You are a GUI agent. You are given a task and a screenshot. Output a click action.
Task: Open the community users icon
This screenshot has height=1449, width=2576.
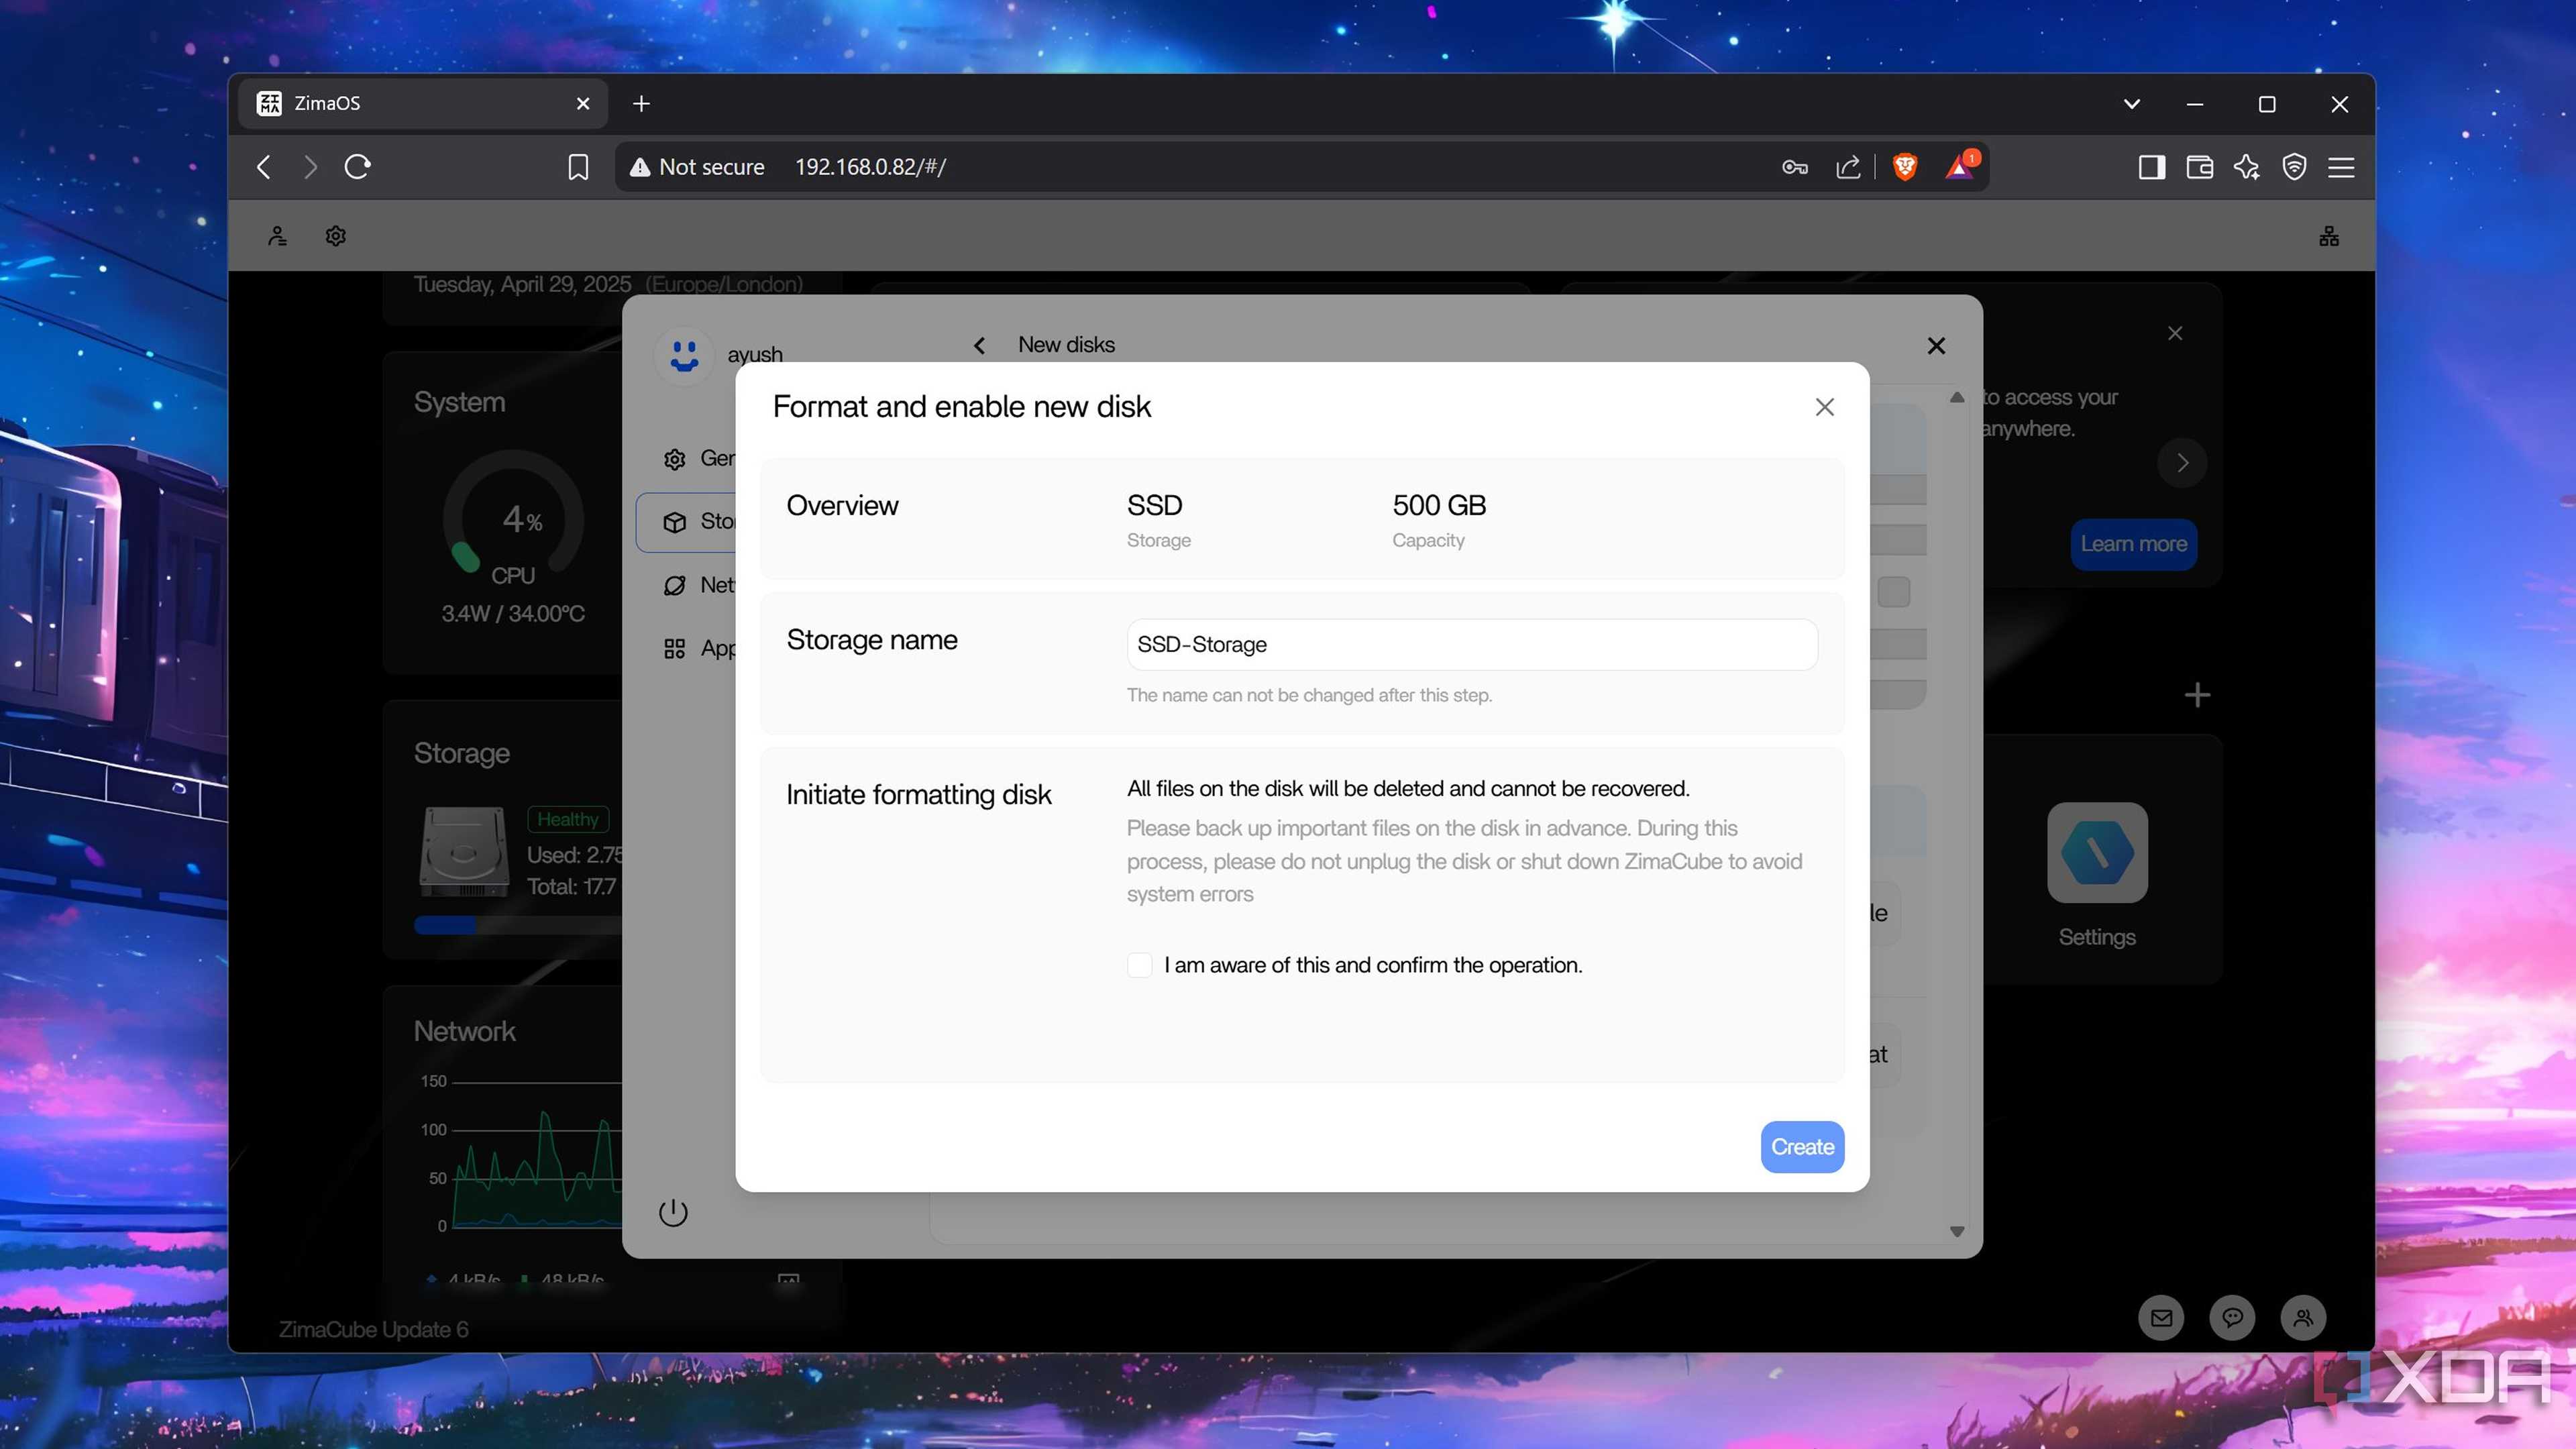pyautogui.click(x=2303, y=1318)
